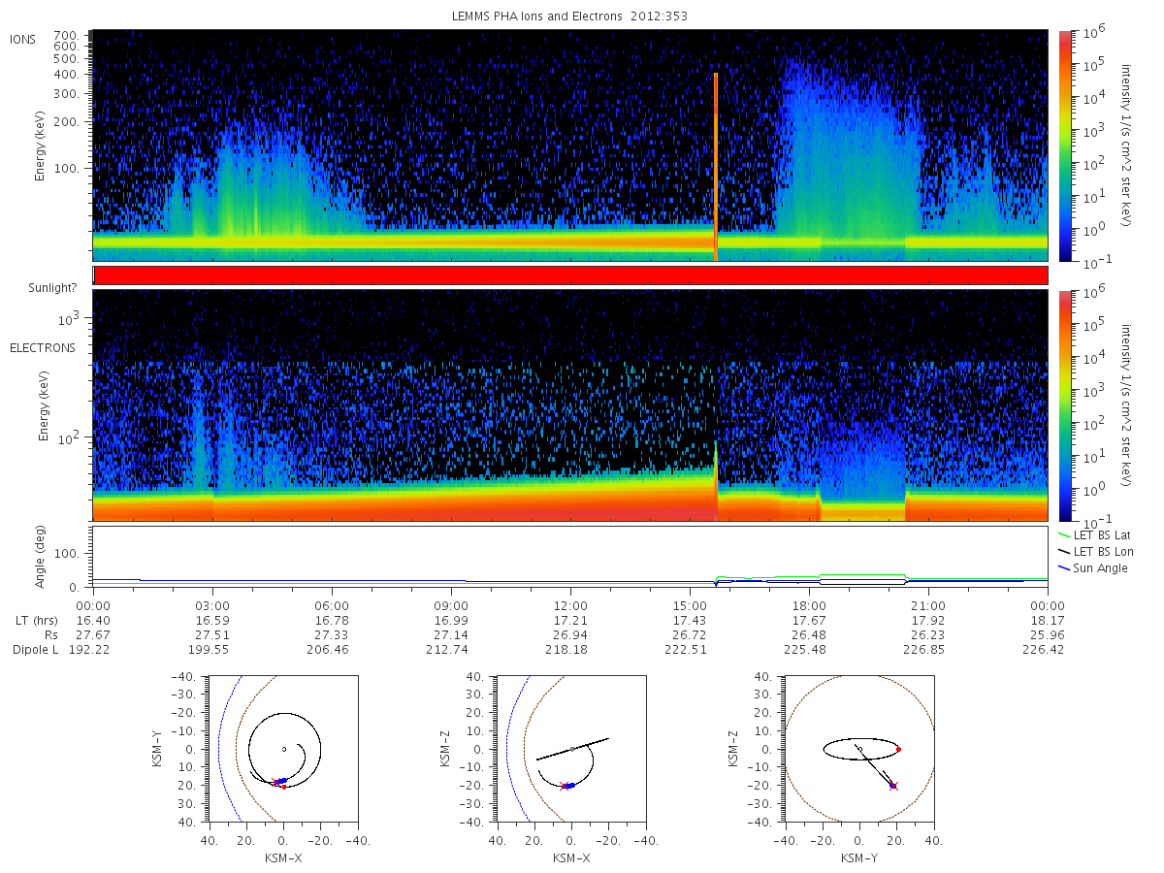1164x873 pixels.
Task: Click the Rs value 27.67
Action: 93,634
